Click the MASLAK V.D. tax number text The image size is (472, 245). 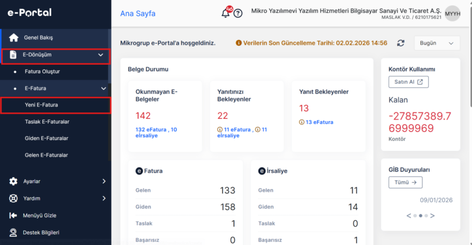pos(411,17)
